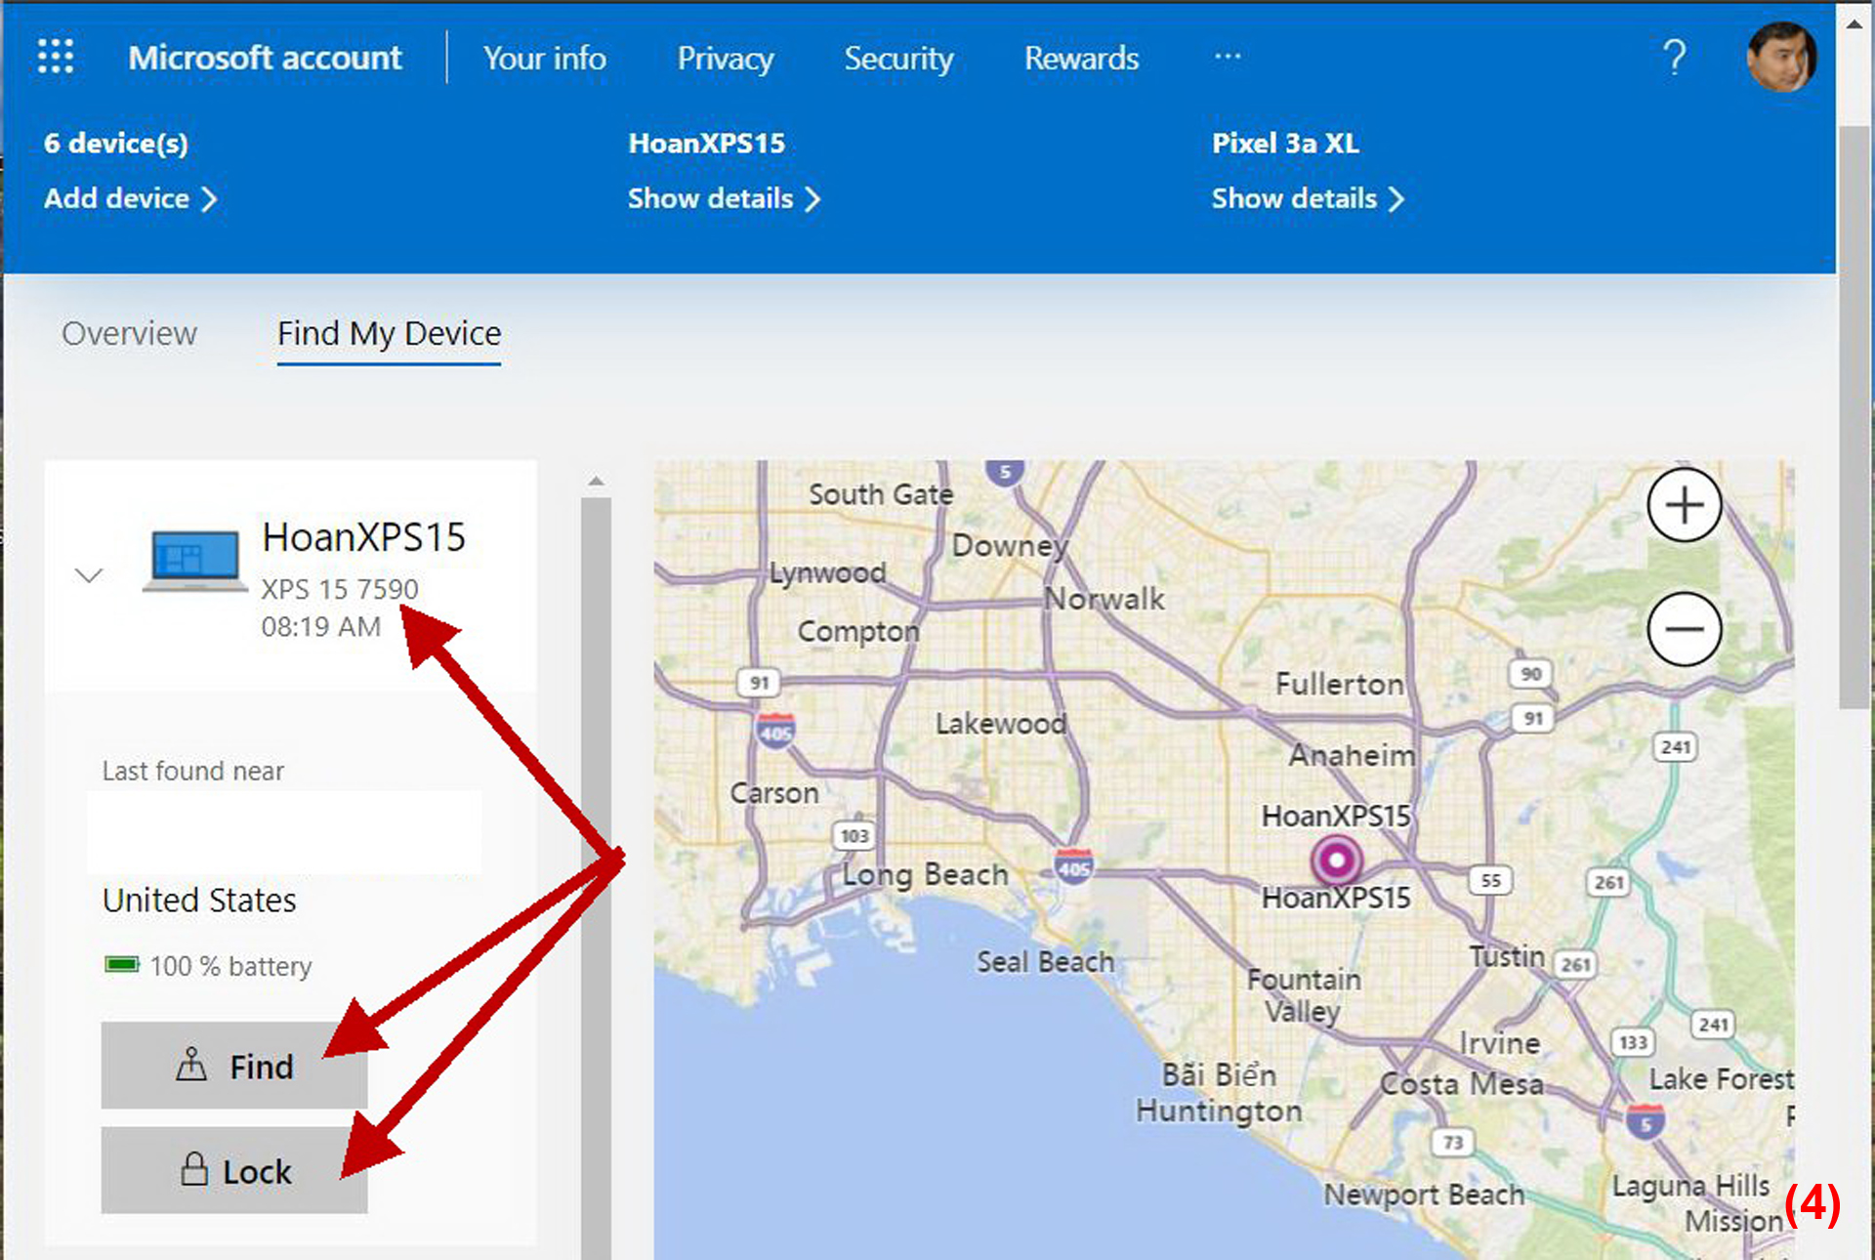Click the help question mark icon
This screenshot has height=1260, width=1875.
tap(1674, 58)
